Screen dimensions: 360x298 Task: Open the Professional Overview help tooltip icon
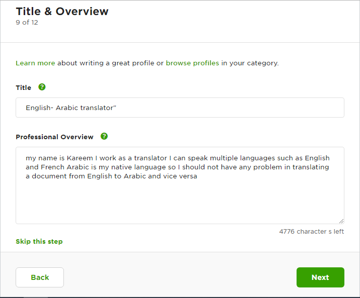(104, 136)
